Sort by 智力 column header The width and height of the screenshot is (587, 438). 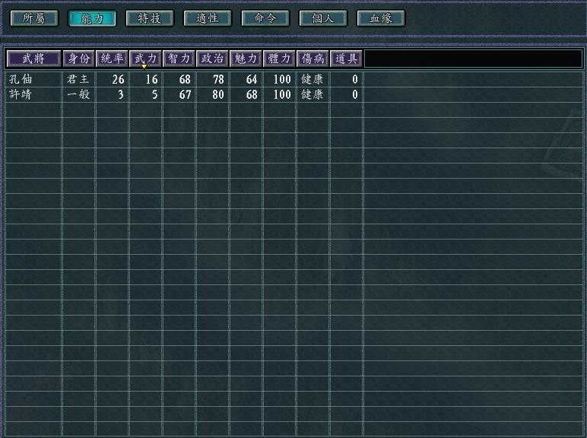(179, 59)
